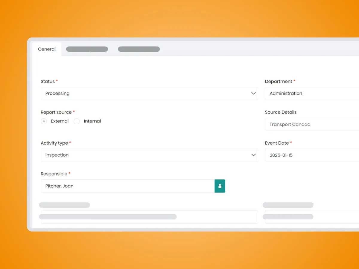The width and height of the screenshot is (359, 269).
Task: Switch to the General tab
Action: point(47,49)
